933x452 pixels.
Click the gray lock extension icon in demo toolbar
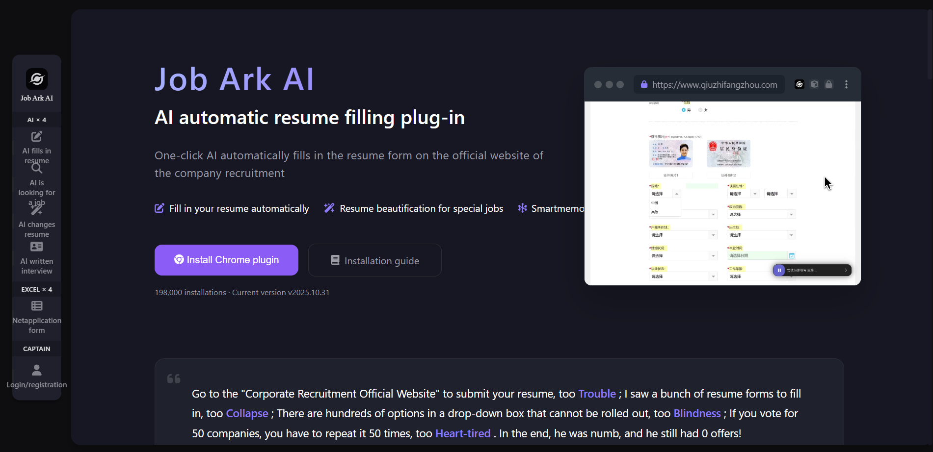[x=829, y=84]
